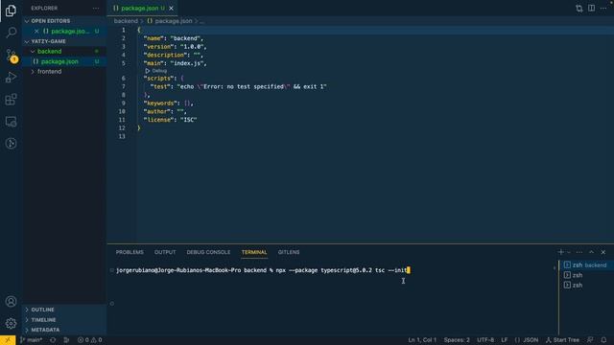
Task: Click the split editor right icon
Action: [591, 9]
